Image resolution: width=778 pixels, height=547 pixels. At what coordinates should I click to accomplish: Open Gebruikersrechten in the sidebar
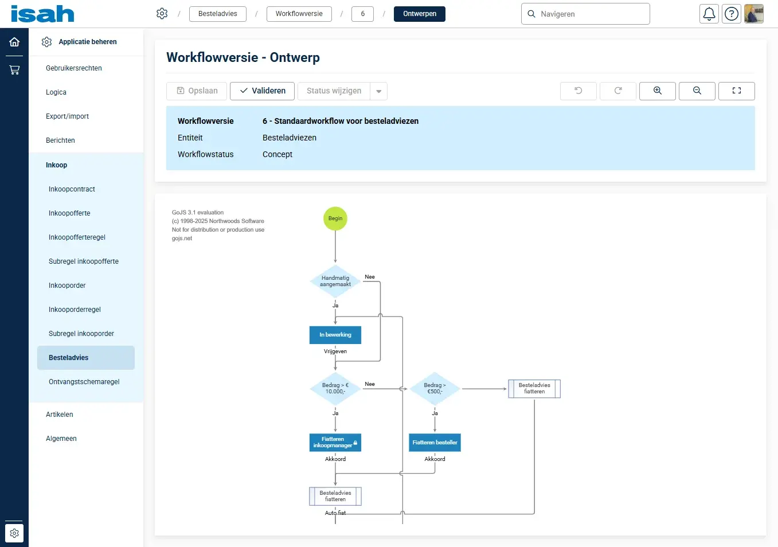(74, 68)
